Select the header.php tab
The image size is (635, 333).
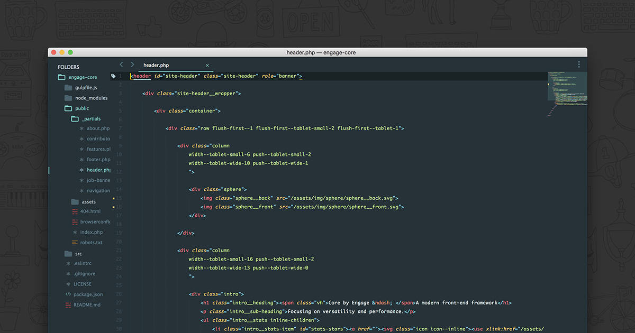coord(156,64)
